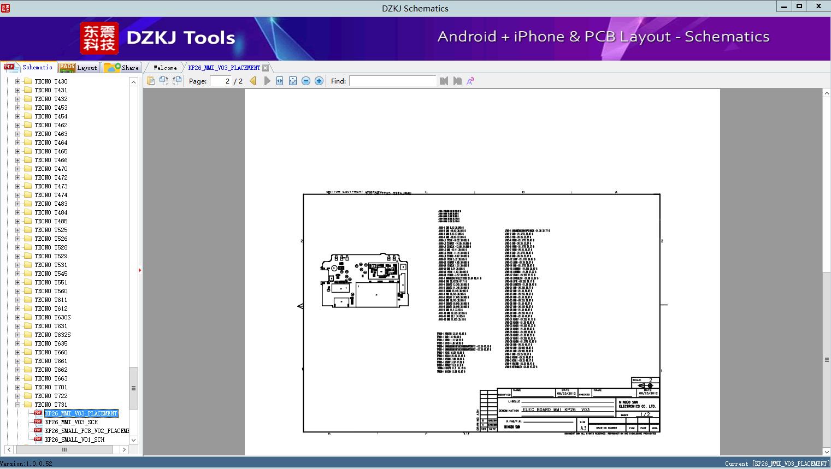Image resolution: width=831 pixels, height=469 pixels.
Task: Toggle match case for Find
Action: (470, 81)
